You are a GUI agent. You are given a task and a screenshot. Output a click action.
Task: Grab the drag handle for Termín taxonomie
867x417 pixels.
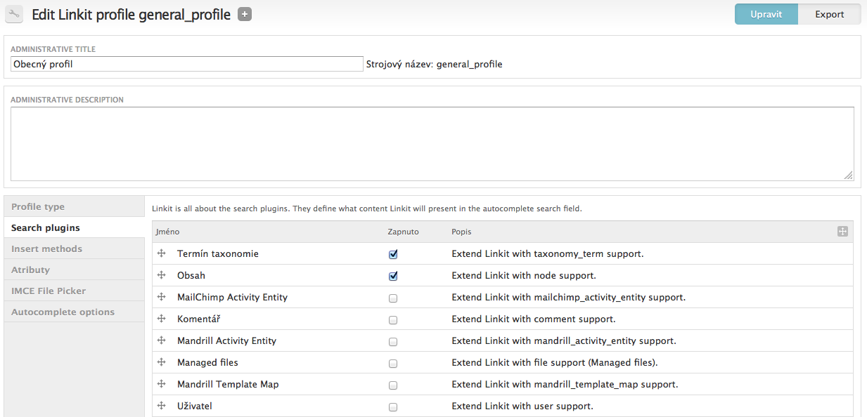coord(161,253)
